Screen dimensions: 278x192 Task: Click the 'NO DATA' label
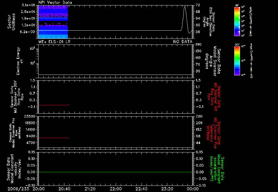click(183, 42)
